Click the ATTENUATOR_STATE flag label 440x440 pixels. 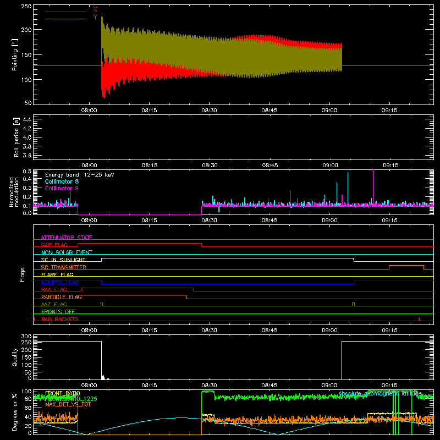pos(67,238)
